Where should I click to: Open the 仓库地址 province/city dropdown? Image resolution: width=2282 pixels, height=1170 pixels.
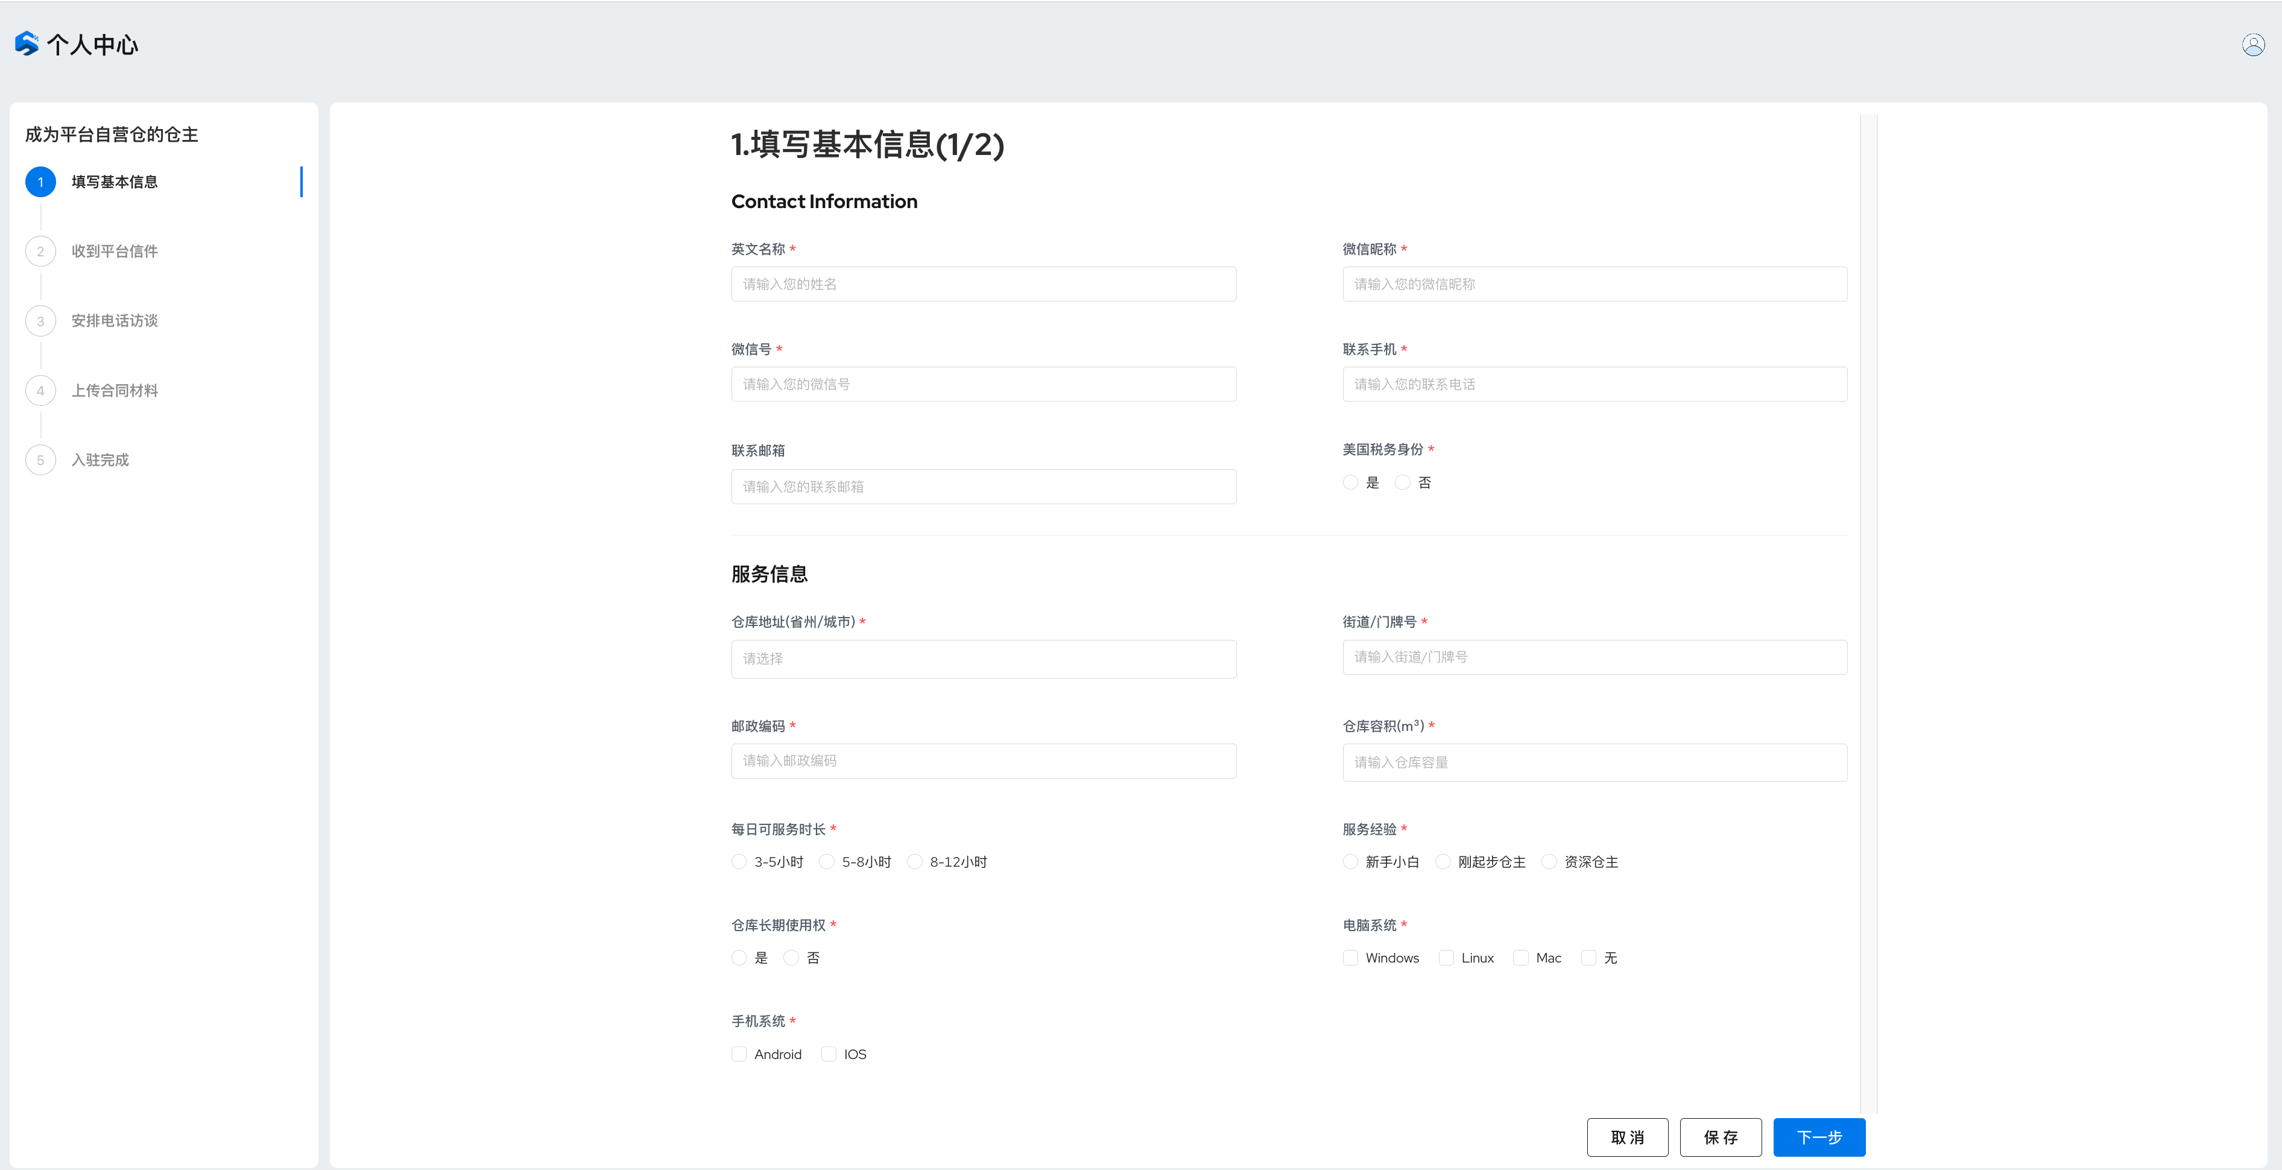[x=984, y=659]
